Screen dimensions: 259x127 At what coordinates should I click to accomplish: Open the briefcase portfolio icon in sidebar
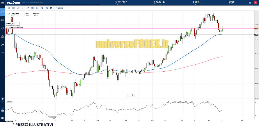tap(2, 37)
